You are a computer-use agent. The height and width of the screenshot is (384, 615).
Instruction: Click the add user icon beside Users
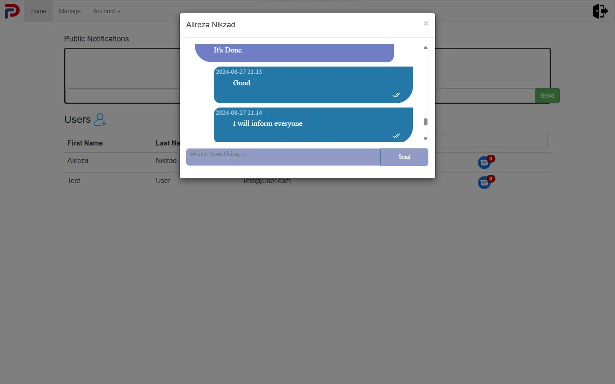point(100,119)
